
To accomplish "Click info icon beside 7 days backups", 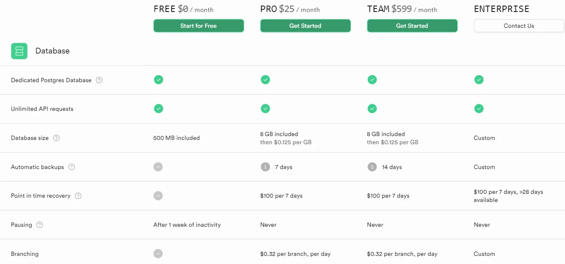I will (x=265, y=167).
